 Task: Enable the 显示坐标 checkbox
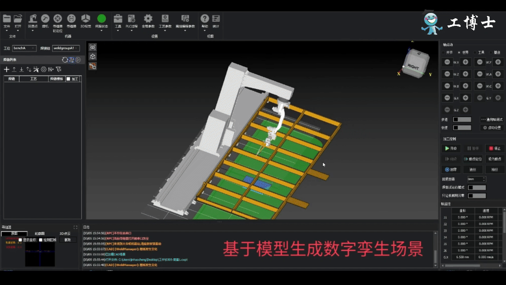pos(20,240)
